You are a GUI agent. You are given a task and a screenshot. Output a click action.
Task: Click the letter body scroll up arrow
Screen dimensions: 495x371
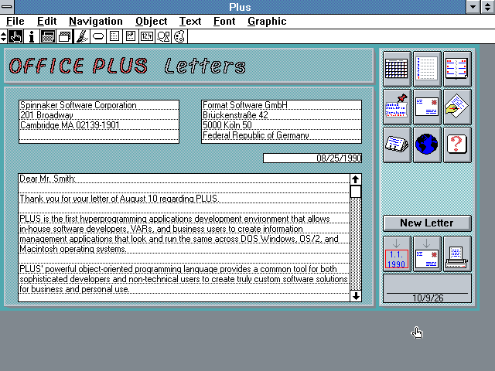tap(356, 179)
